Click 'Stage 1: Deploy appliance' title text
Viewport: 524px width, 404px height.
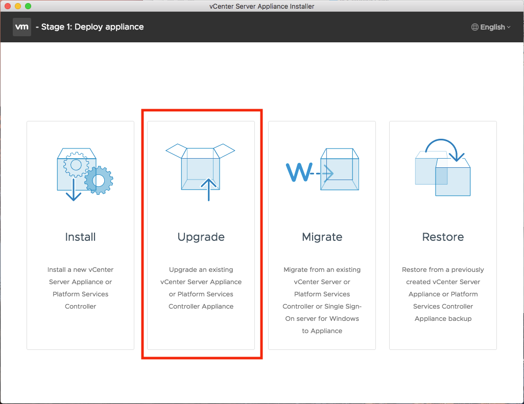(x=92, y=27)
